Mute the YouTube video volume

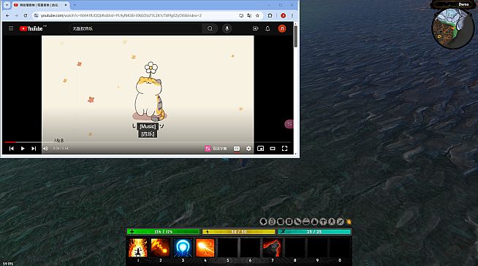point(45,149)
